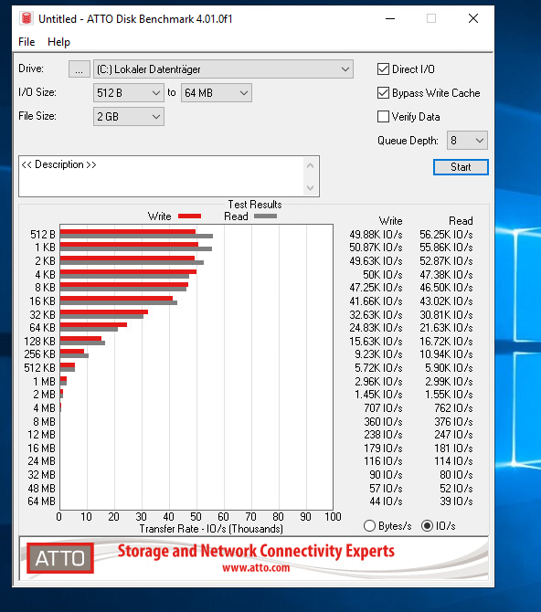Click the 49.88K IO/s write value
This screenshot has width=541, height=612.
pos(376,235)
